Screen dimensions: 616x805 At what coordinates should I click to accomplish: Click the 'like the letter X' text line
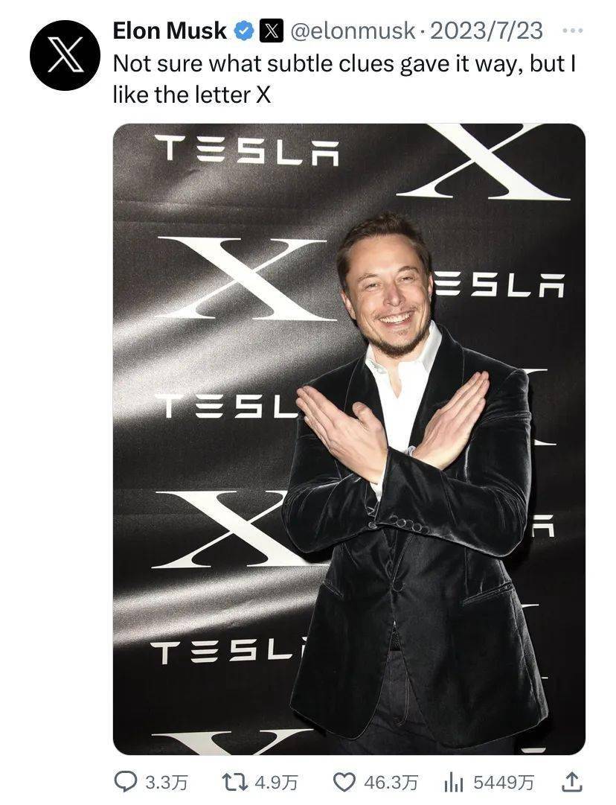click(191, 95)
